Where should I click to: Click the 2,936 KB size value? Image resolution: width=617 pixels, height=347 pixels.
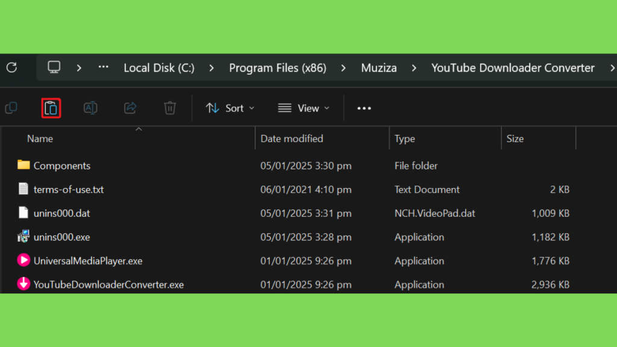[x=551, y=284]
